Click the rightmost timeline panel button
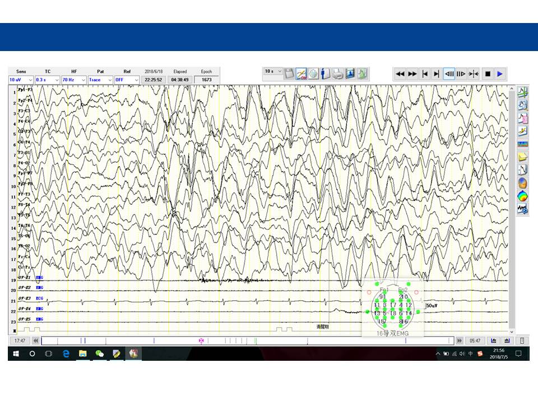 (522, 341)
